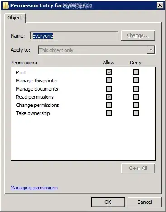
Task: Check Deny for Manage documents
Action: coord(136,88)
